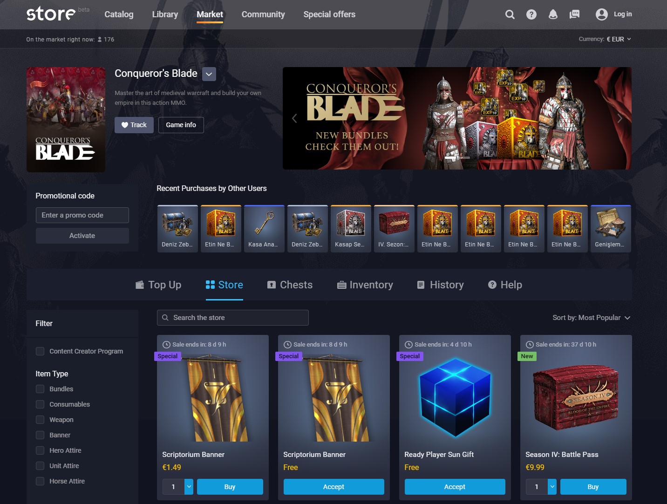Viewport: 667px width, 504px height.
Task: Check the Banner item type filter
Action: coord(40,435)
